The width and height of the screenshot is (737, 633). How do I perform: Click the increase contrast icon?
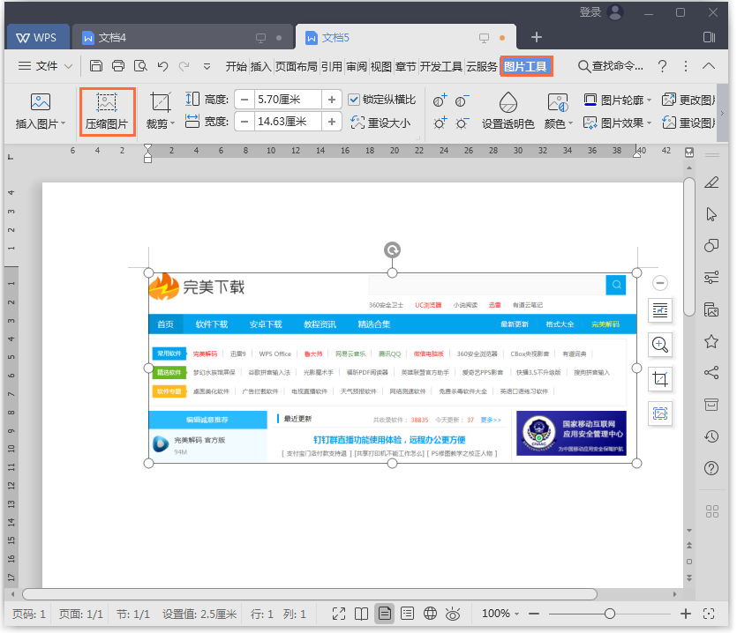[440, 100]
